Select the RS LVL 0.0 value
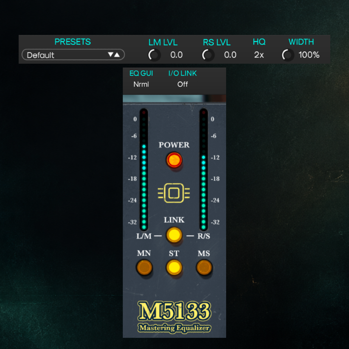Screen dimensions: 349x349 230,55
